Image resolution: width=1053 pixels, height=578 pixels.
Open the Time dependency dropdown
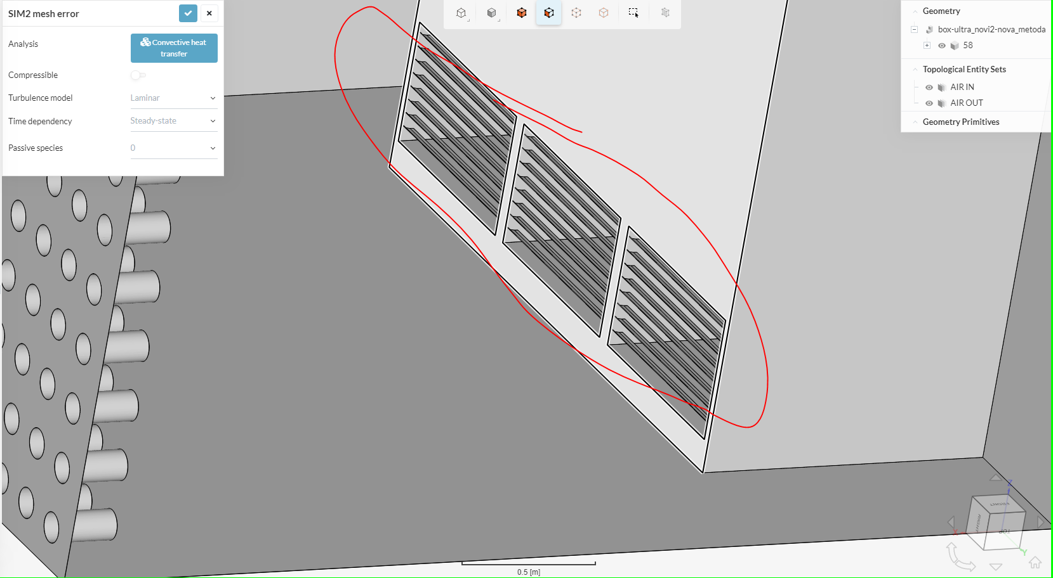pyautogui.click(x=174, y=121)
